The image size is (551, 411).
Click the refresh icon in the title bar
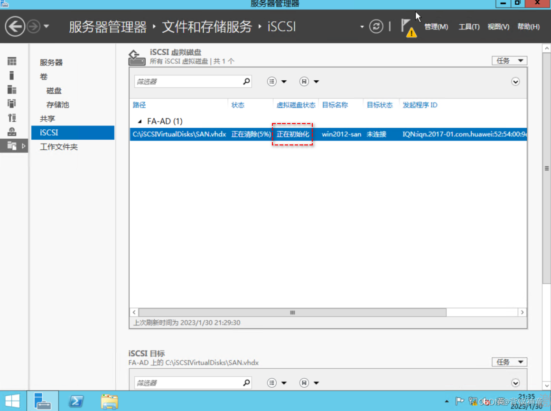pos(376,27)
